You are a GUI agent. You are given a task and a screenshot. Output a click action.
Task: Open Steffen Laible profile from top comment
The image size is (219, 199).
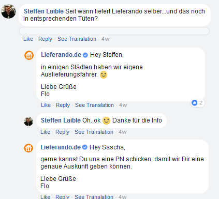[x=43, y=11]
